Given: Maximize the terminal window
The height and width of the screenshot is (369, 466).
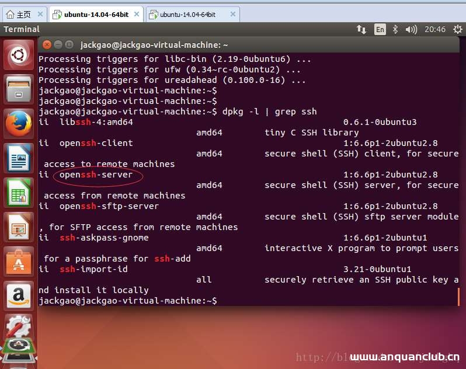Looking at the screenshot, I should [69, 45].
